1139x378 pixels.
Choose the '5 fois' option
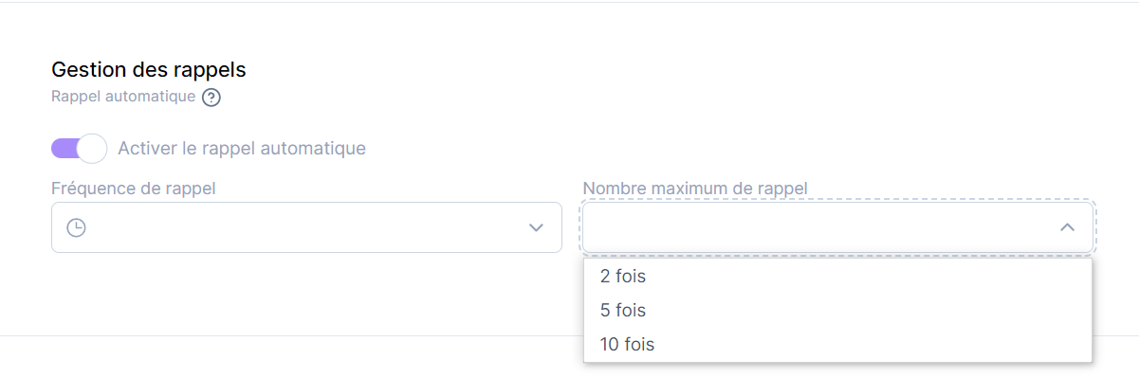point(838,310)
